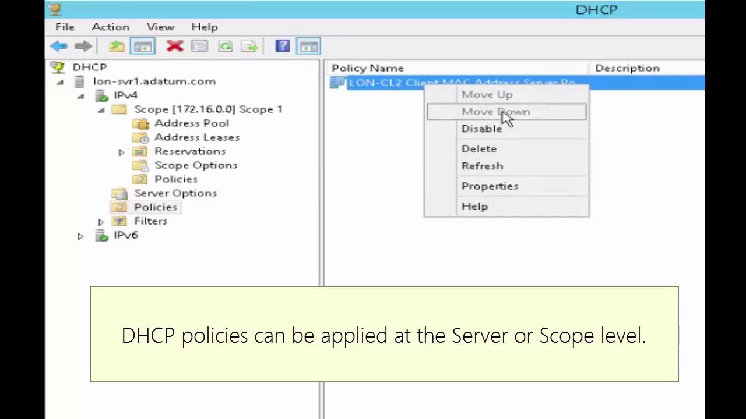This screenshot has height=419, width=746.
Task: Click the DHCP app icon in the title bar
Action: pos(54,9)
